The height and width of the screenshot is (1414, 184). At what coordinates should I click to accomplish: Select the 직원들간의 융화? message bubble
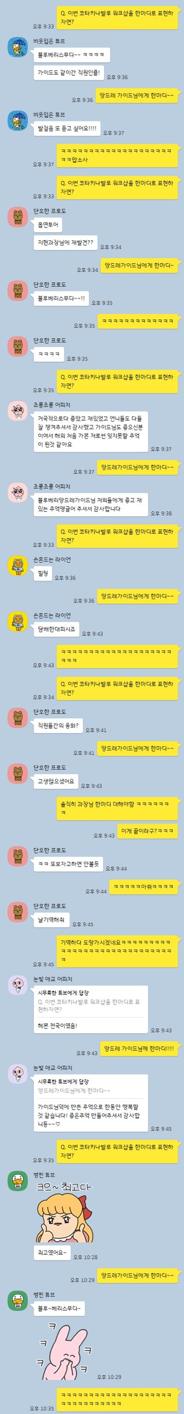click(x=58, y=726)
